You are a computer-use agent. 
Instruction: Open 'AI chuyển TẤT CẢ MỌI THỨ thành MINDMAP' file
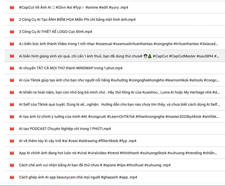[71, 68]
